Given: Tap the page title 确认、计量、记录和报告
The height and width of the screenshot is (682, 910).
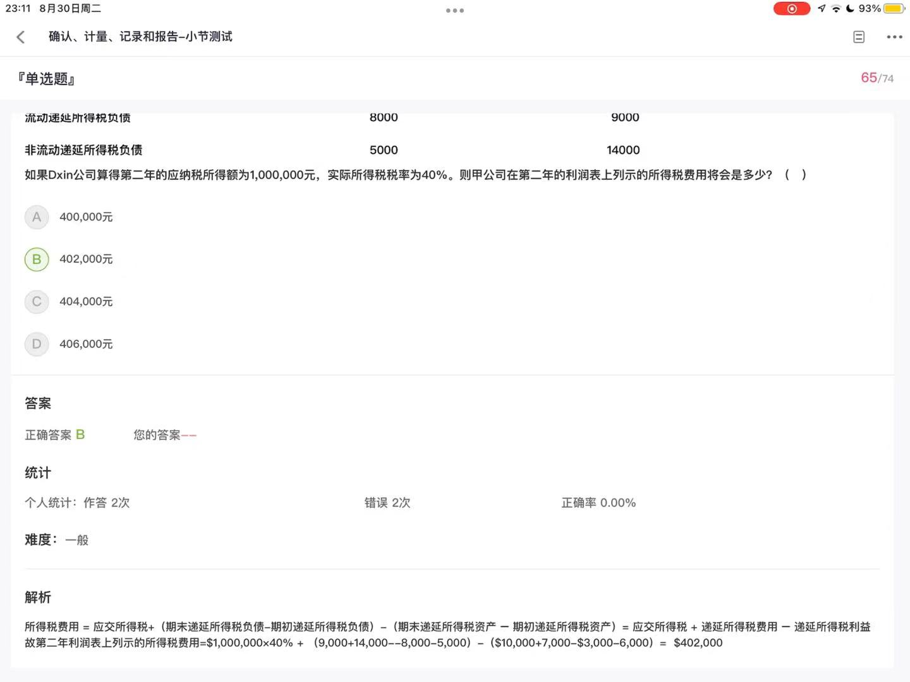Looking at the screenshot, I should [x=140, y=37].
